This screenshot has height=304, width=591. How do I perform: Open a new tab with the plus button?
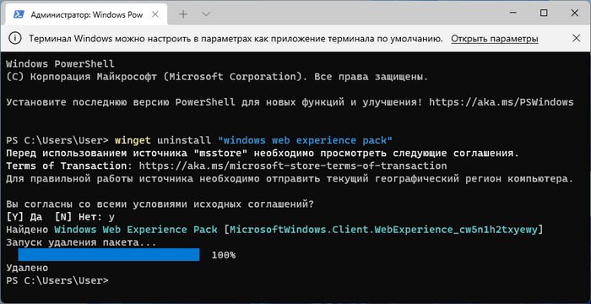[x=183, y=14]
